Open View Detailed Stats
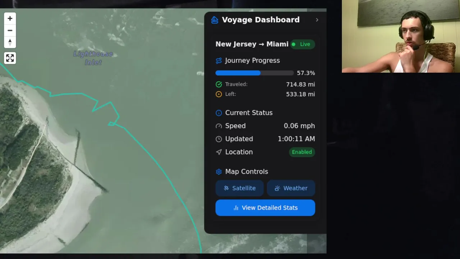Viewport: 460px width, 259px height. 265,208
